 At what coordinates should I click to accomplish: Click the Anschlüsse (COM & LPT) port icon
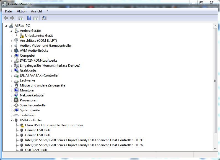(x=16, y=41)
